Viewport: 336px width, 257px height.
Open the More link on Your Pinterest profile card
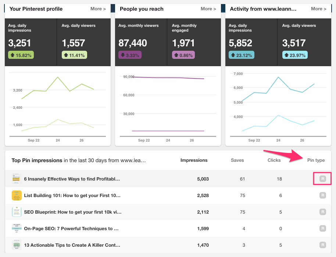(x=98, y=8)
